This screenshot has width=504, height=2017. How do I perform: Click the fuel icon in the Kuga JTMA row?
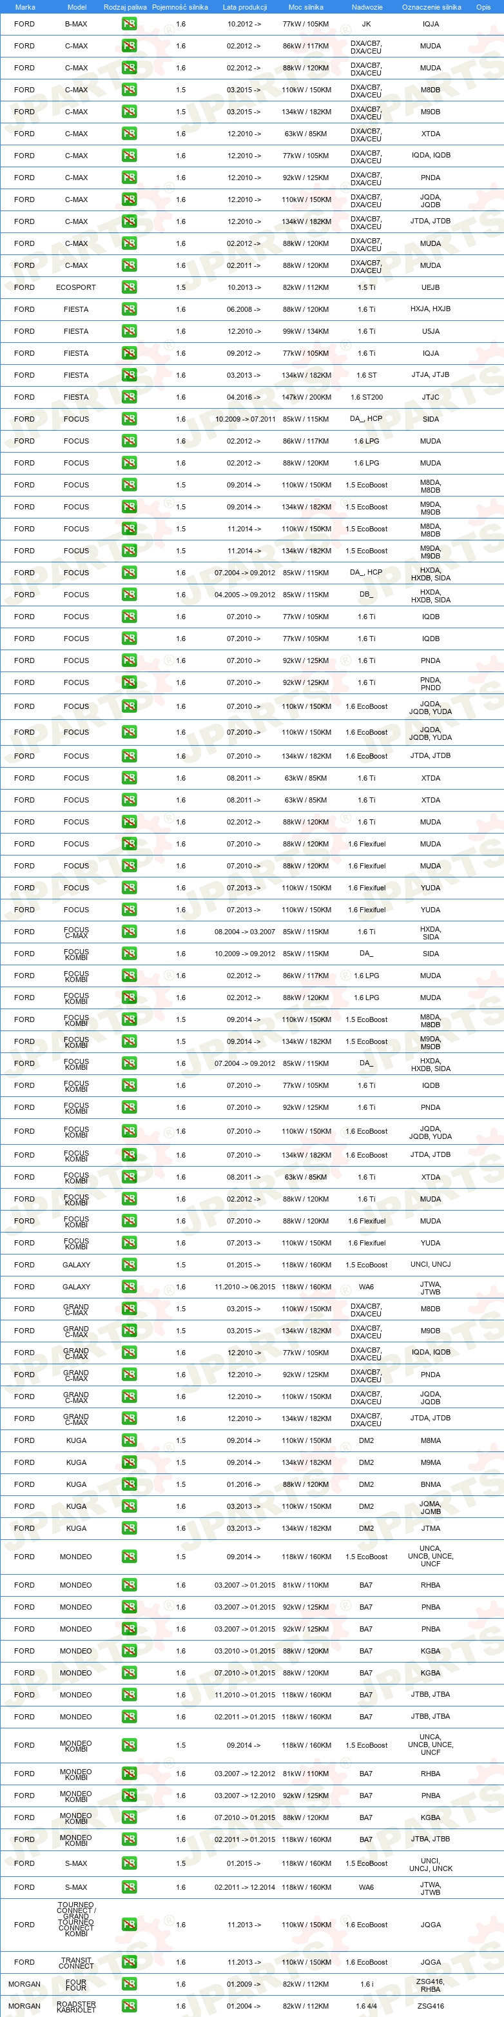[x=129, y=1528]
